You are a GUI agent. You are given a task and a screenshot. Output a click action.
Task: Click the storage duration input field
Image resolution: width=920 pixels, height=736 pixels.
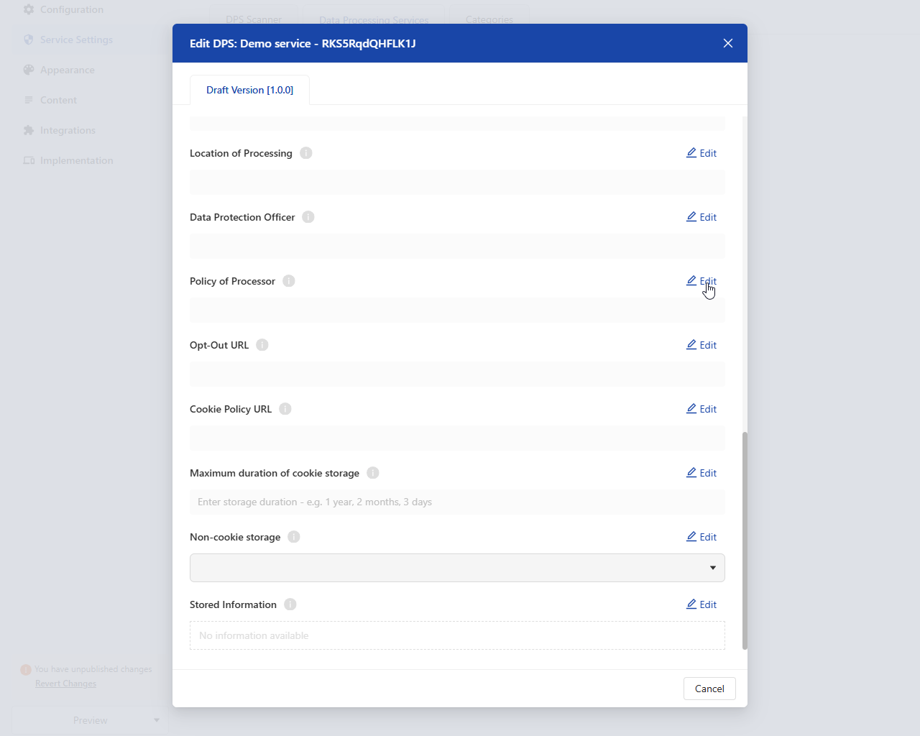click(x=457, y=502)
